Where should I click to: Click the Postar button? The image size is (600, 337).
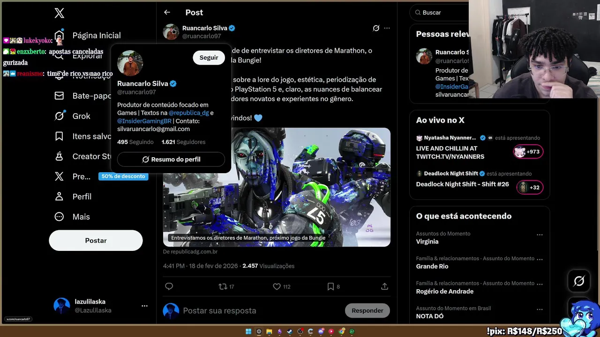pyautogui.click(x=96, y=240)
